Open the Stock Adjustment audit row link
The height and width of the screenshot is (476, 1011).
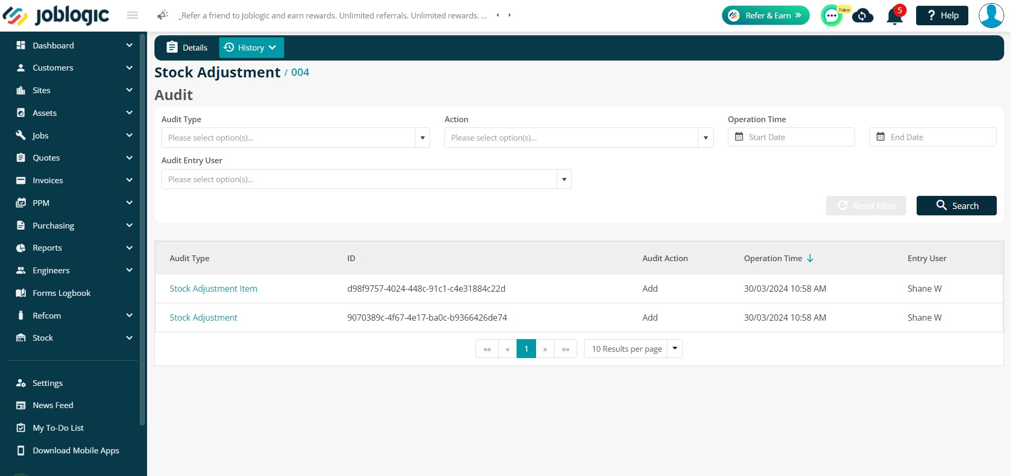click(x=203, y=318)
